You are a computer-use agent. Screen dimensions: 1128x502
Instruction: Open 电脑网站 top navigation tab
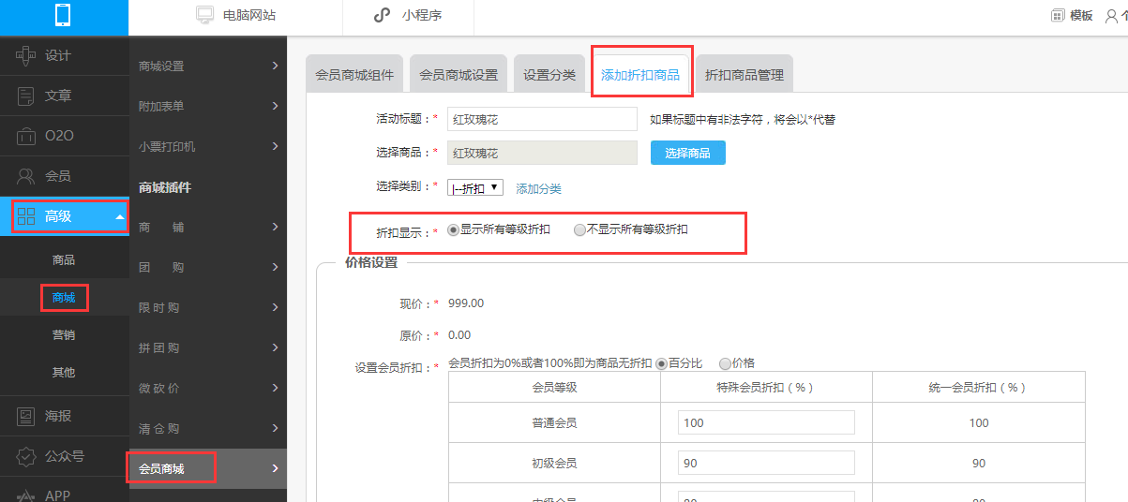pyautogui.click(x=235, y=16)
